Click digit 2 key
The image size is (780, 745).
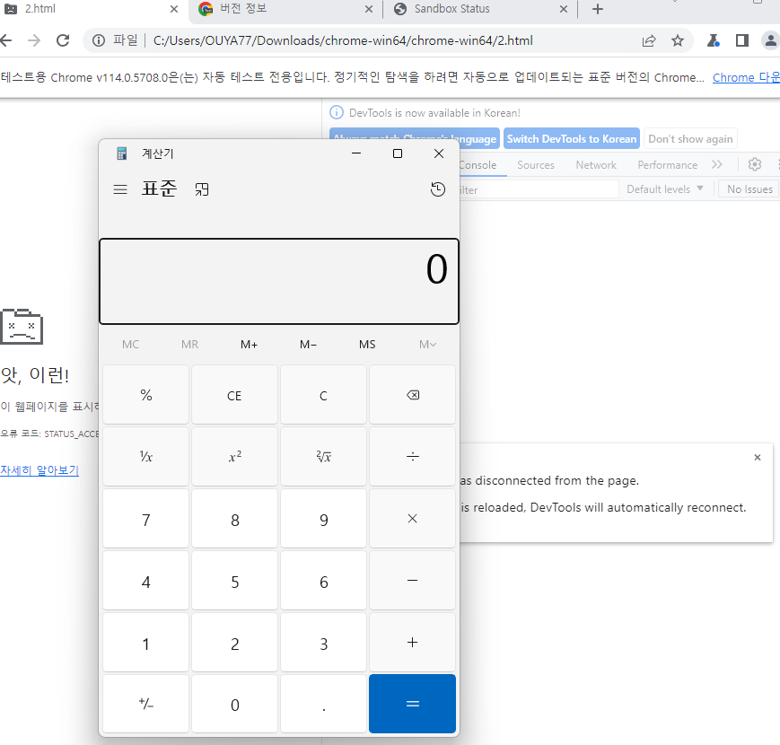(x=234, y=643)
